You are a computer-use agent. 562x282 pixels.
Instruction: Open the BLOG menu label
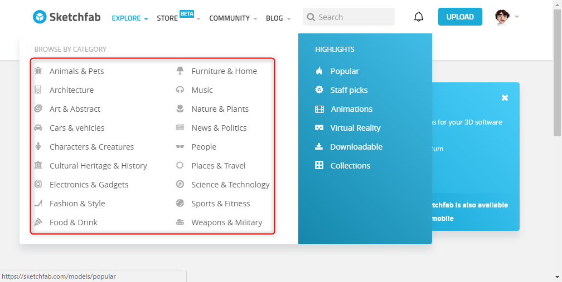274,18
